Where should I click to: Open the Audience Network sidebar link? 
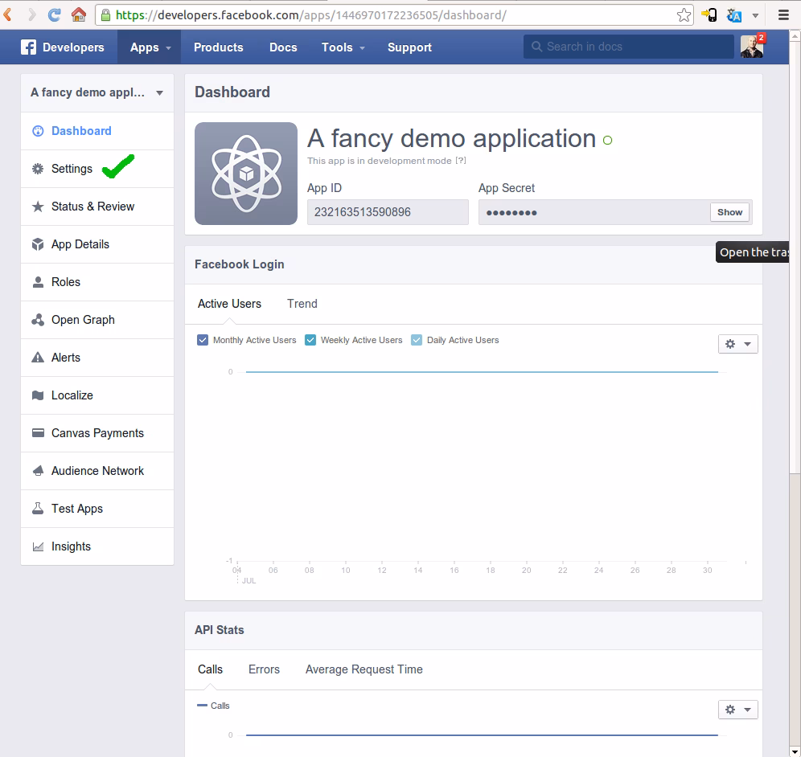(97, 471)
